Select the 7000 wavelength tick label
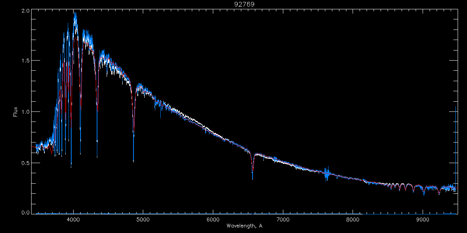This screenshot has width=467, height=233. pos(283,220)
